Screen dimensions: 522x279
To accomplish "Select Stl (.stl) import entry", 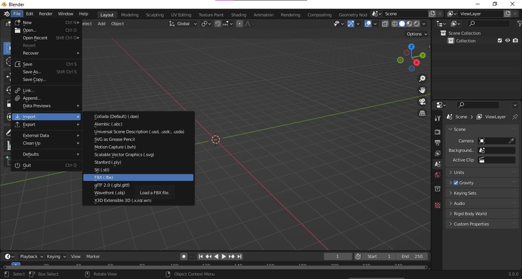I will pos(138,170).
